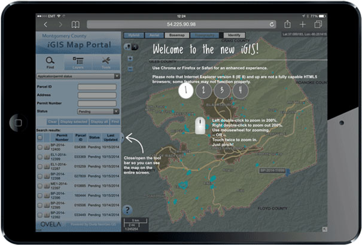Viewport: 362px width, 245px height.
Task: Show all open Safari tabs
Action: 318,24
